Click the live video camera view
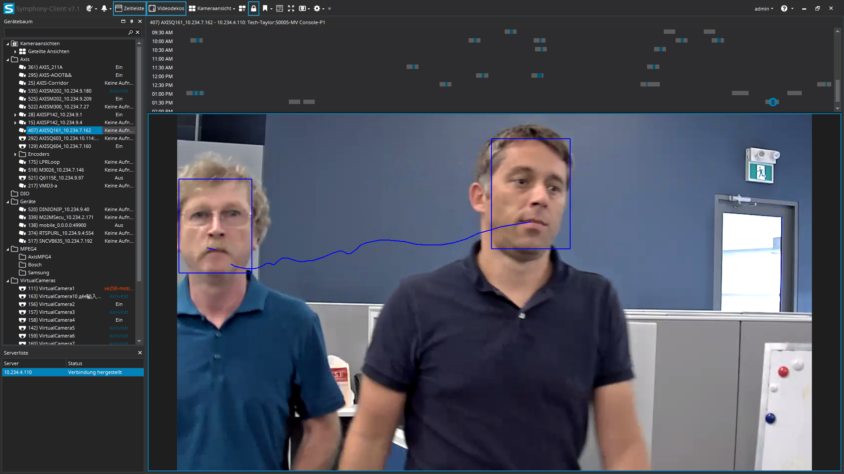The image size is (844, 474). (x=494, y=292)
